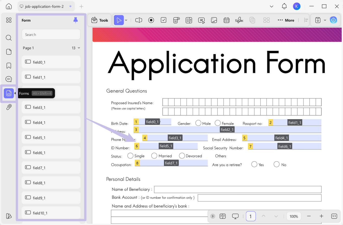Open the save options dropdown
This screenshot has height=225, width=343.
325,20
